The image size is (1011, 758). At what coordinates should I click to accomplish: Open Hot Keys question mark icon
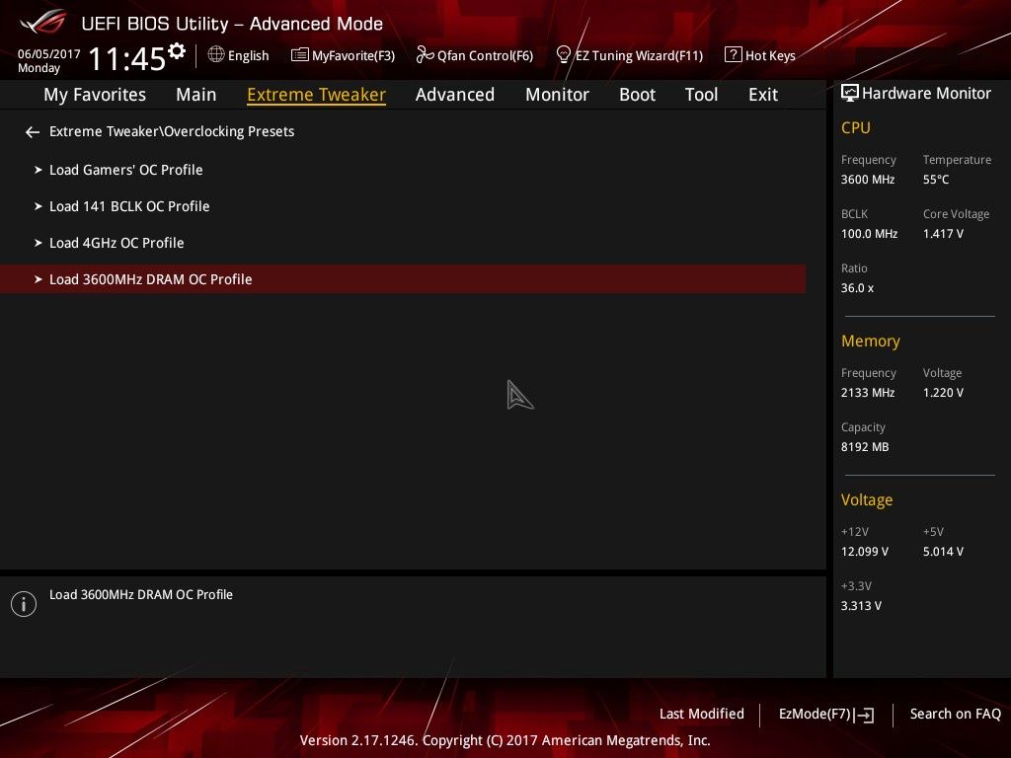(733, 55)
